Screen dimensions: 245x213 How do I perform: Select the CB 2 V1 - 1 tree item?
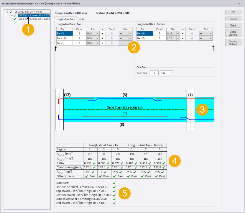34,15
